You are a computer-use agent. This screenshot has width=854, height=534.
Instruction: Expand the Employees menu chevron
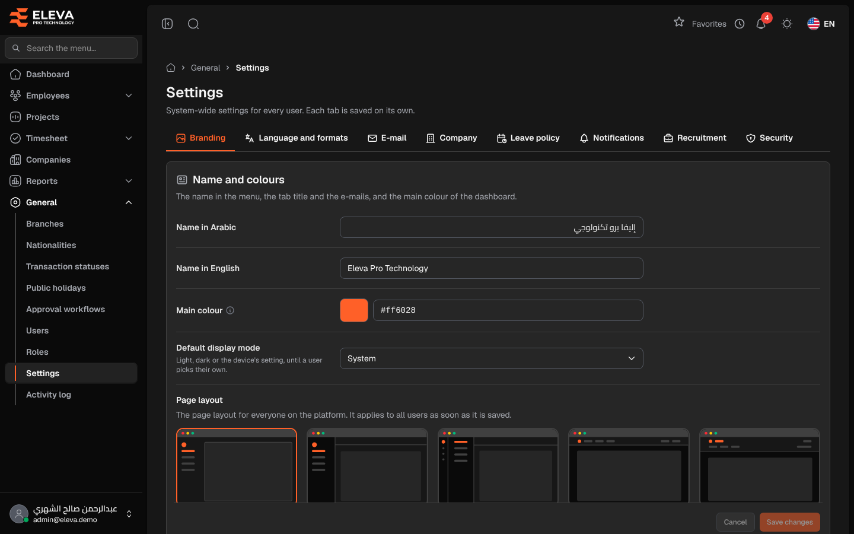[x=129, y=96]
